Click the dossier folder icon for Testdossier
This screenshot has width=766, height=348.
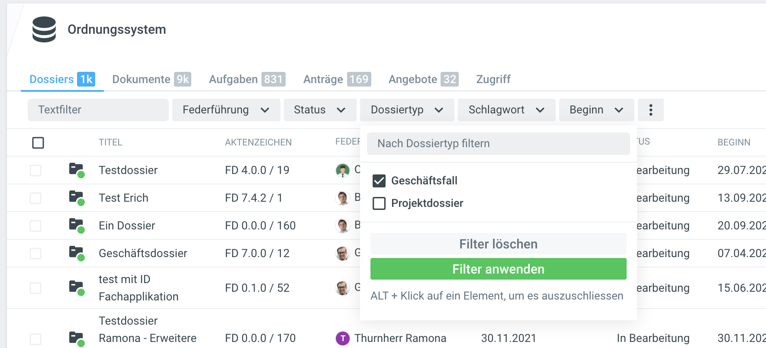point(76,170)
